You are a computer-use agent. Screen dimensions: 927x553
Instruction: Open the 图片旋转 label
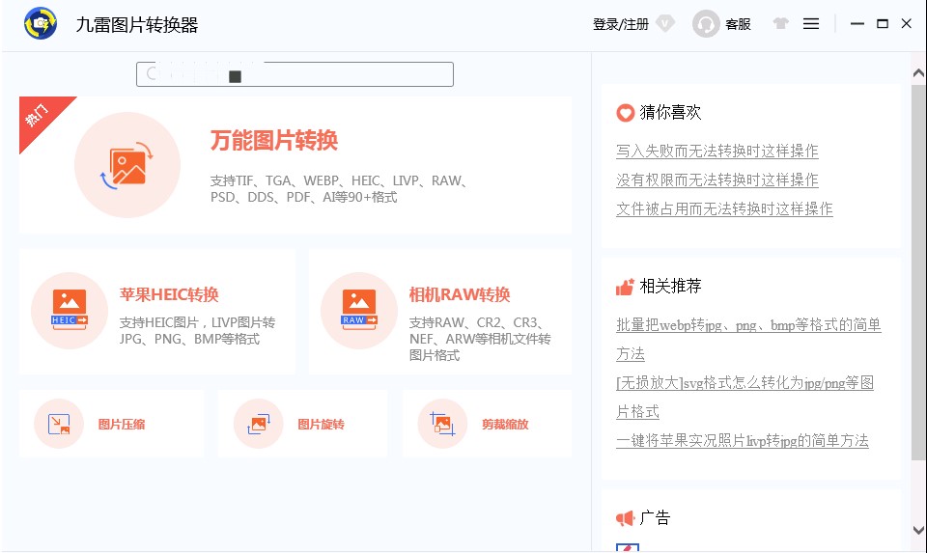click(321, 425)
